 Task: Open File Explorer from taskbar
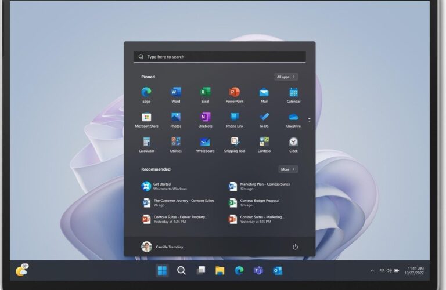coord(220,271)
